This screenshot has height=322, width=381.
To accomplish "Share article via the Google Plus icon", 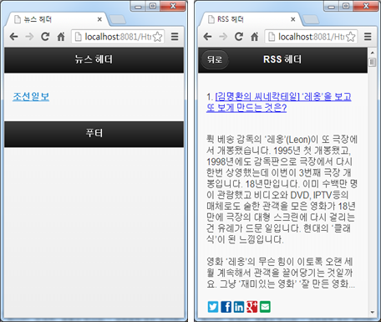I will (251, 307).
